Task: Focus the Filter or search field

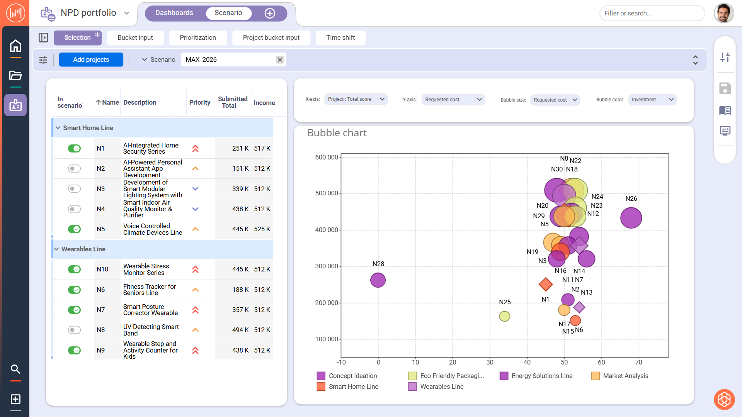Action: pos(652,13)
